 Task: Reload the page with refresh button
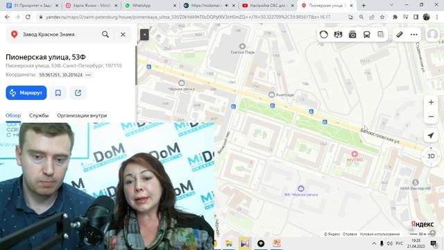[28, 17]
